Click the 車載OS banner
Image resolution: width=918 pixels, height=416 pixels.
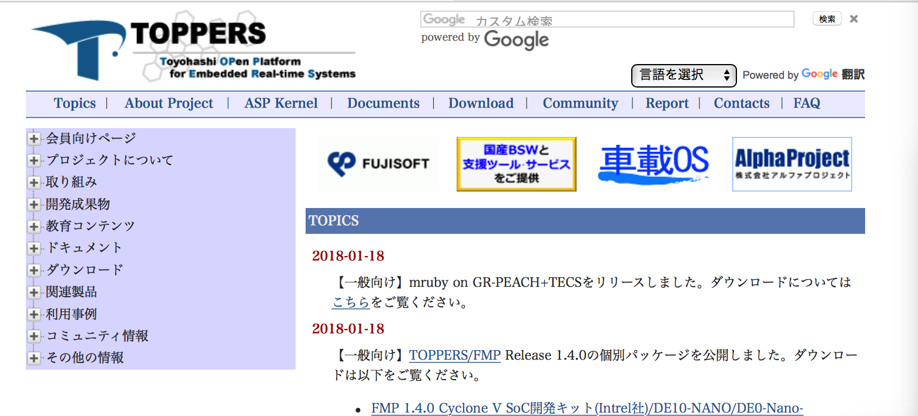pos(654,164)
